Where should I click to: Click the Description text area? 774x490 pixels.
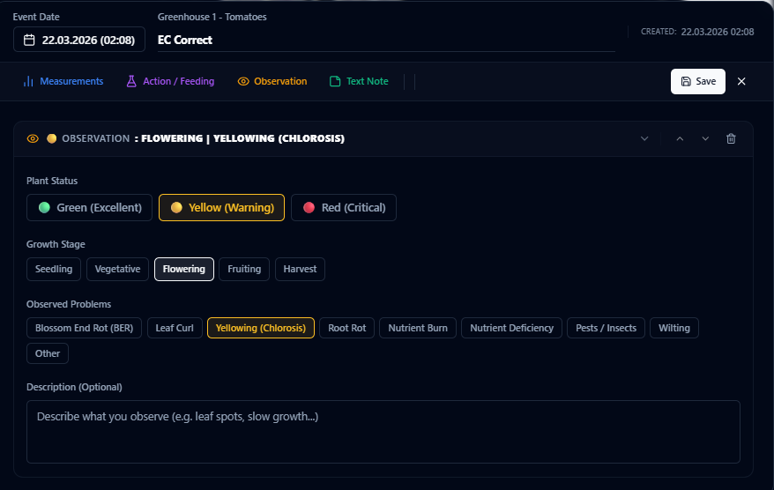[x=383, y=432]
